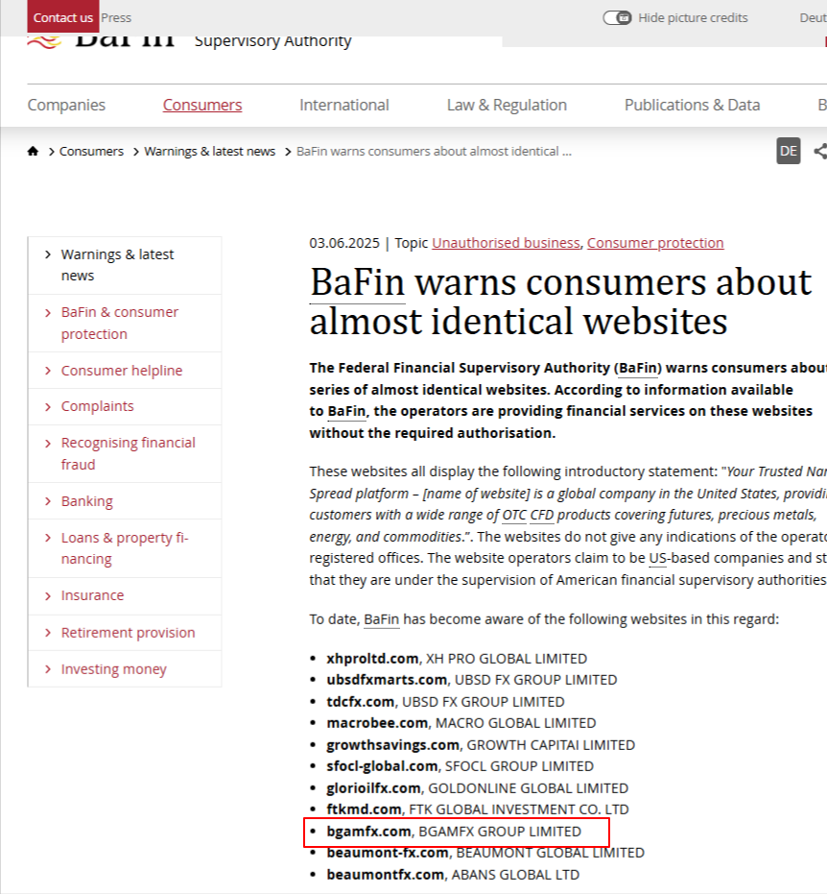This screenshot has width=827, height=894.
Task: Click ftkmd.com in the website list
Action: (x=364, y=809)
